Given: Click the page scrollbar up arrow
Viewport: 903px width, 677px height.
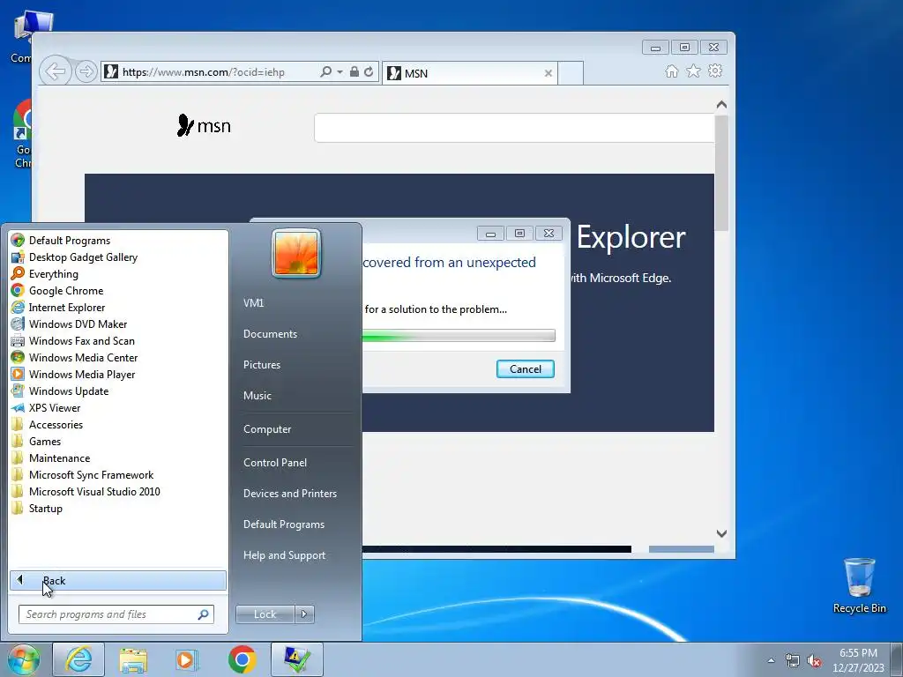Looking at the screenshot, I should click(x=721, y=105).
